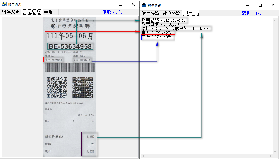This screenshot has height=159, width=279.
Task: Switch to 明細 tab in right window
Action: [x=191, y=13]
